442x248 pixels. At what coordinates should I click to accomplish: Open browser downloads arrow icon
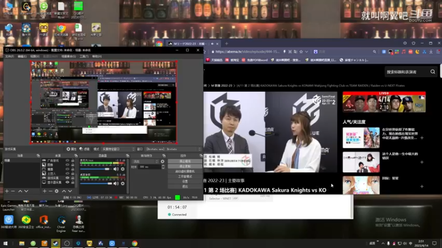click(x=431, y=52)
